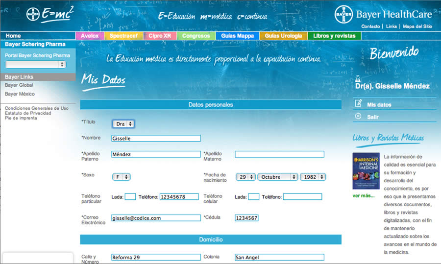Click the ver más... link
The height and width of the screenshot is (264, 441).
click(364, 196)
